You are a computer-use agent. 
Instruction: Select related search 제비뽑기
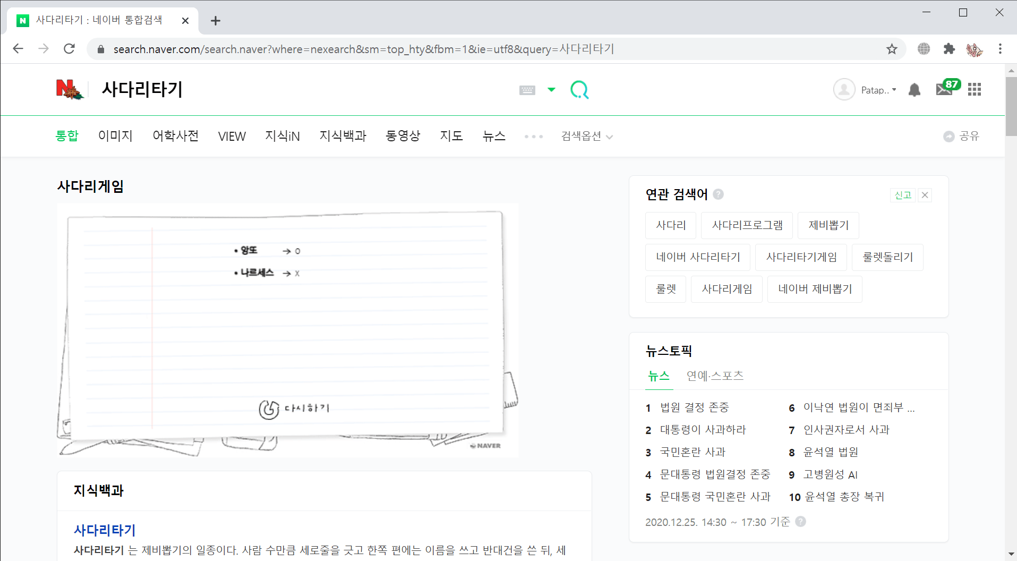pyautogui.click(x=828, y=225)
